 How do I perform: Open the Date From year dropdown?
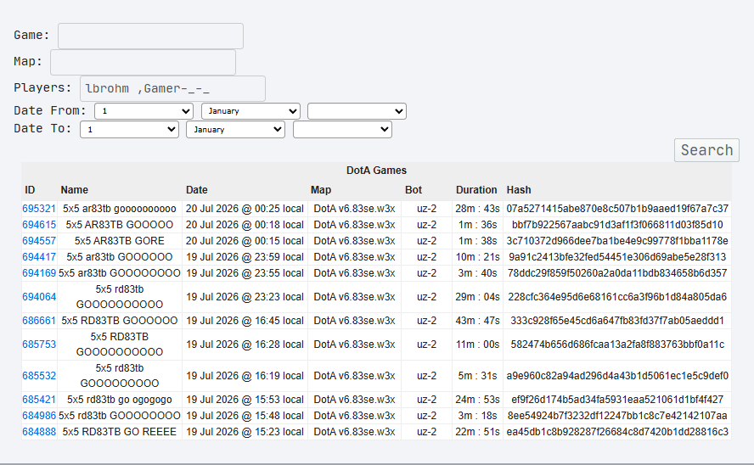pos(357,111)
